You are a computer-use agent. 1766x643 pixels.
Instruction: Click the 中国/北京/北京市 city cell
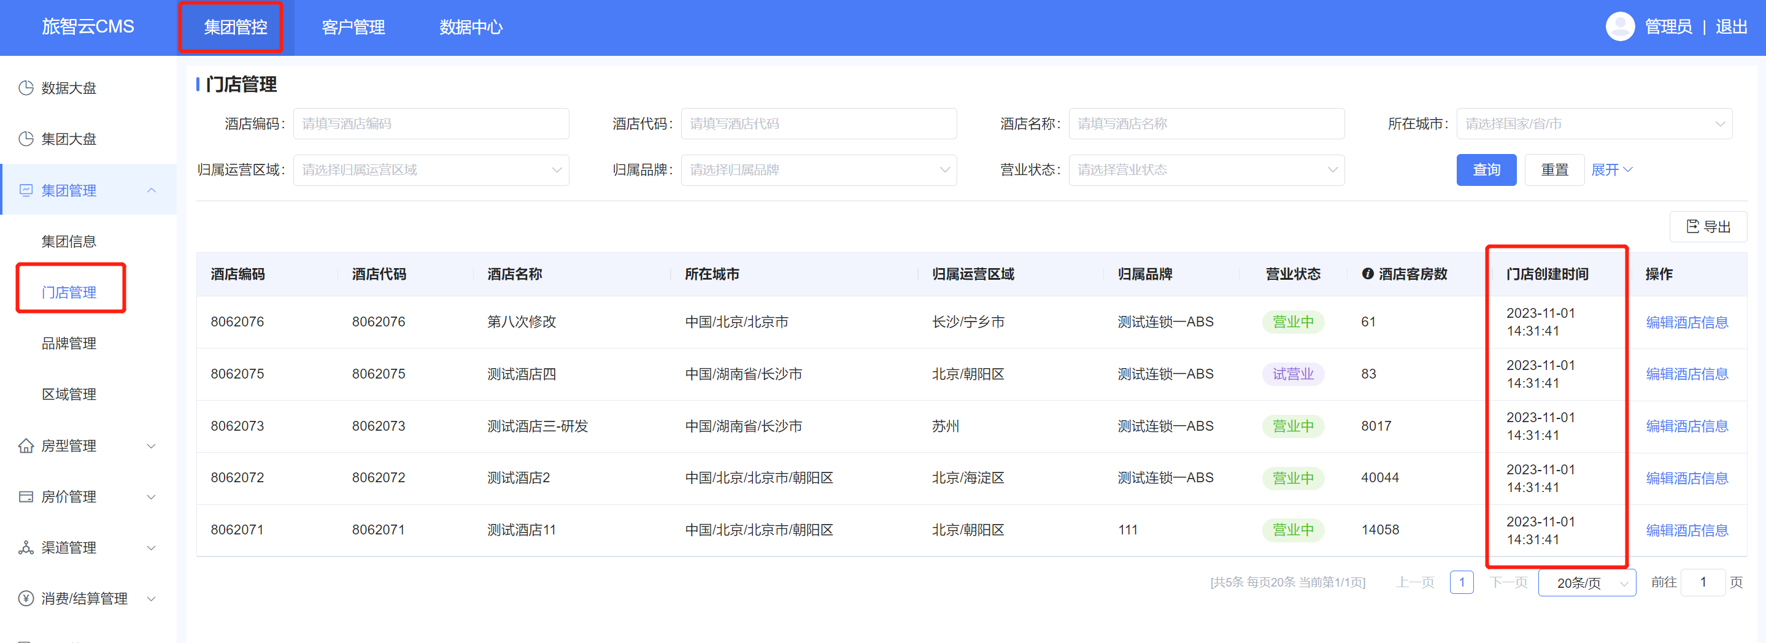click(x=736, y=322)
